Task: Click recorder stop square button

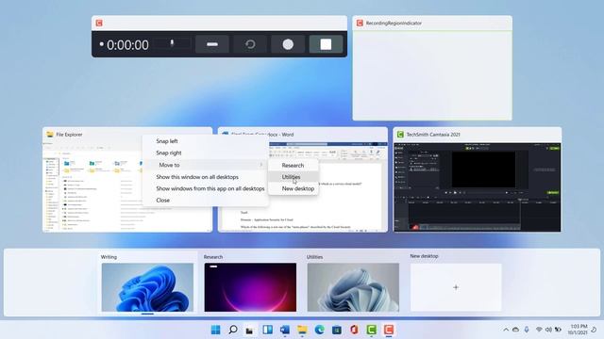Action: pos(326,44)
